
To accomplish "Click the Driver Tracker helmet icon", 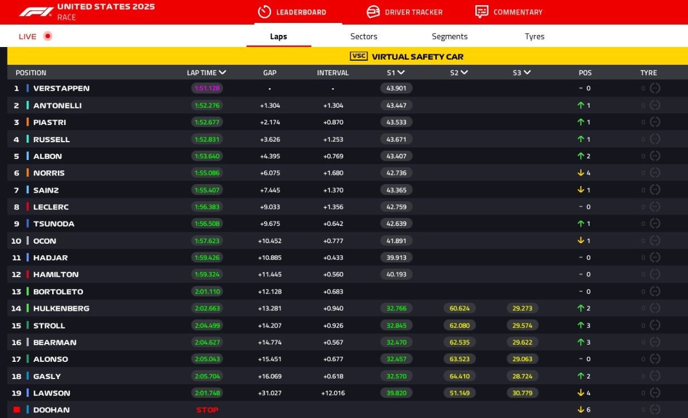I will (x=373, y=12).
